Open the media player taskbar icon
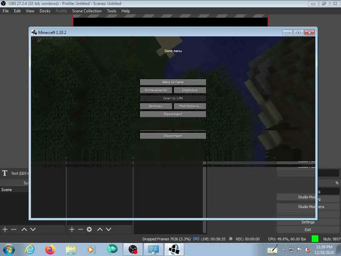341x256 pixels. pos(91,249)
